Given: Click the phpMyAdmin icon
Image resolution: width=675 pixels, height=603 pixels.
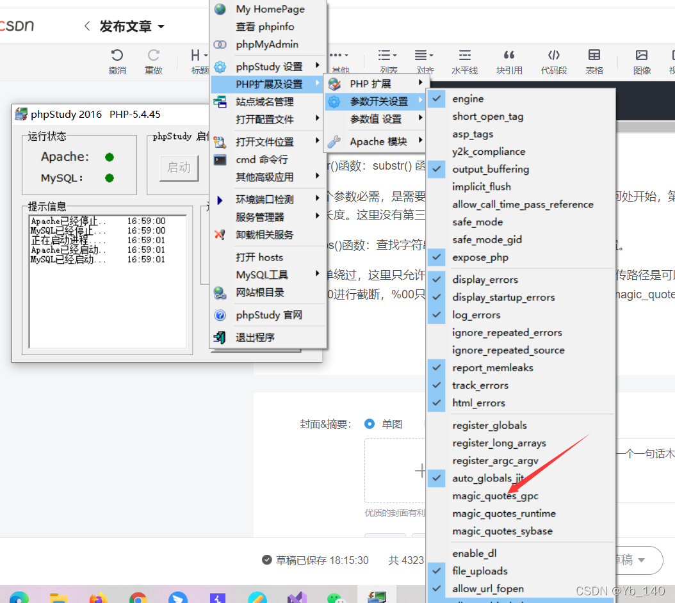Looking at the screenshot, I should (x=220, y=44).
